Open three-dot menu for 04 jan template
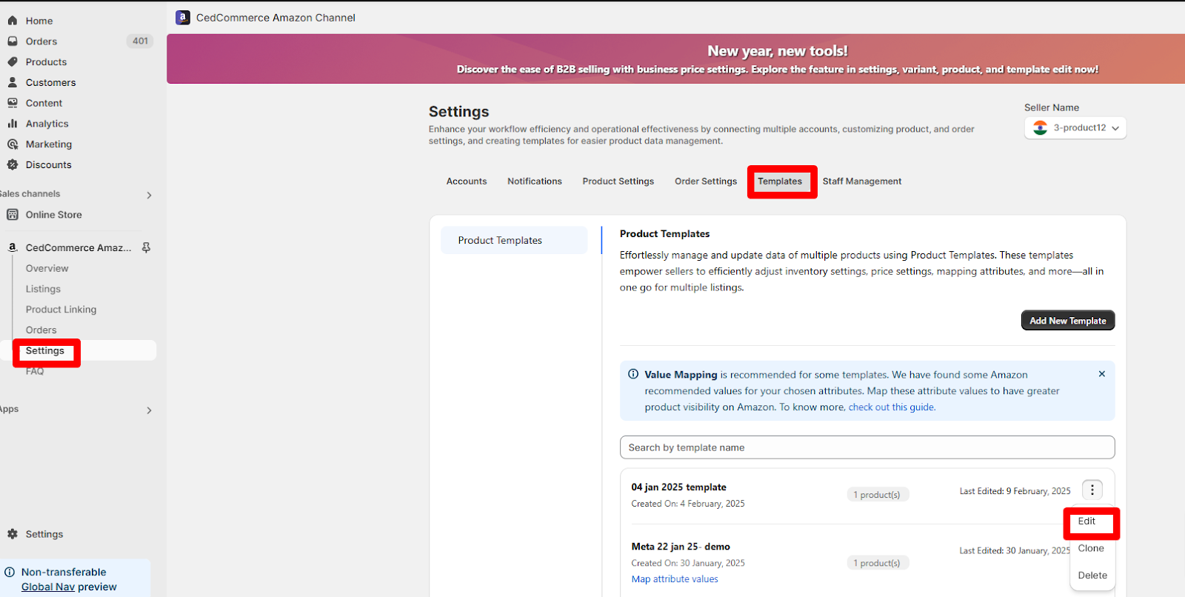This screenshot has width=1185, height=597. [x=1092, y=490]
